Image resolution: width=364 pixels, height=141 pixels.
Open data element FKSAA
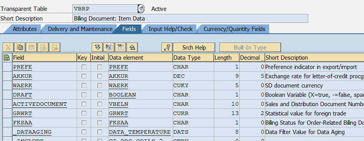pos(118,123)
